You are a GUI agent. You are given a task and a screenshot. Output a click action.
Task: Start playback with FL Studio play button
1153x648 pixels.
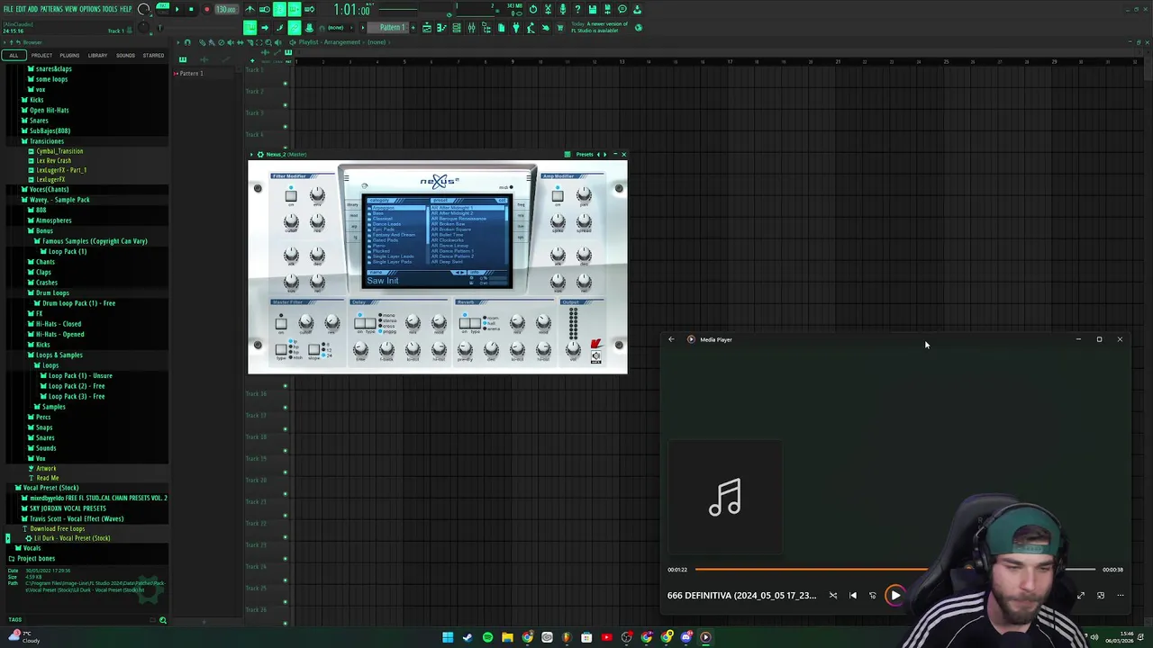177,9
